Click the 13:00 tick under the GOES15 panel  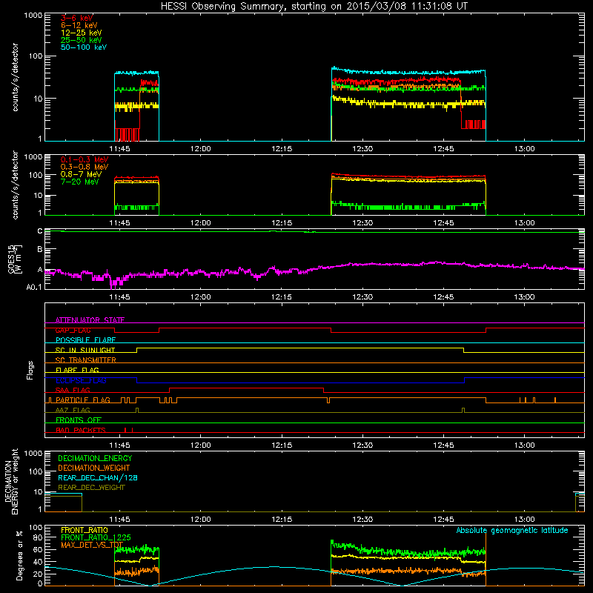point(525,297)
